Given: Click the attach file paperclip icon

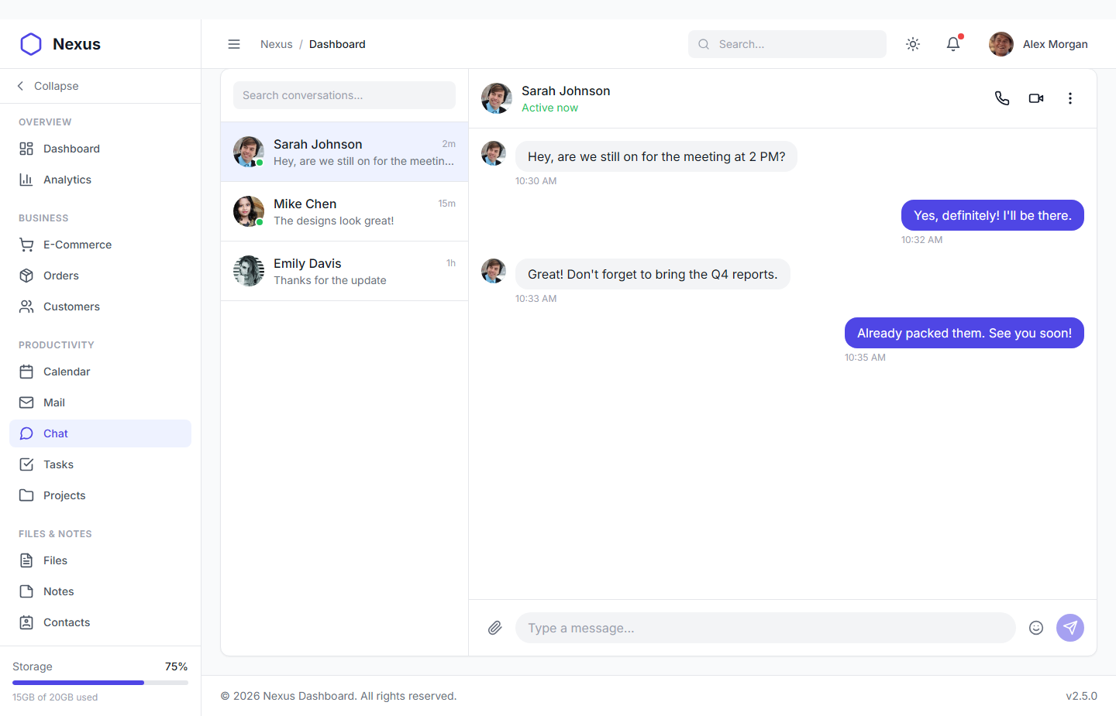Looking at the screenshot, I should pos(495,628).
